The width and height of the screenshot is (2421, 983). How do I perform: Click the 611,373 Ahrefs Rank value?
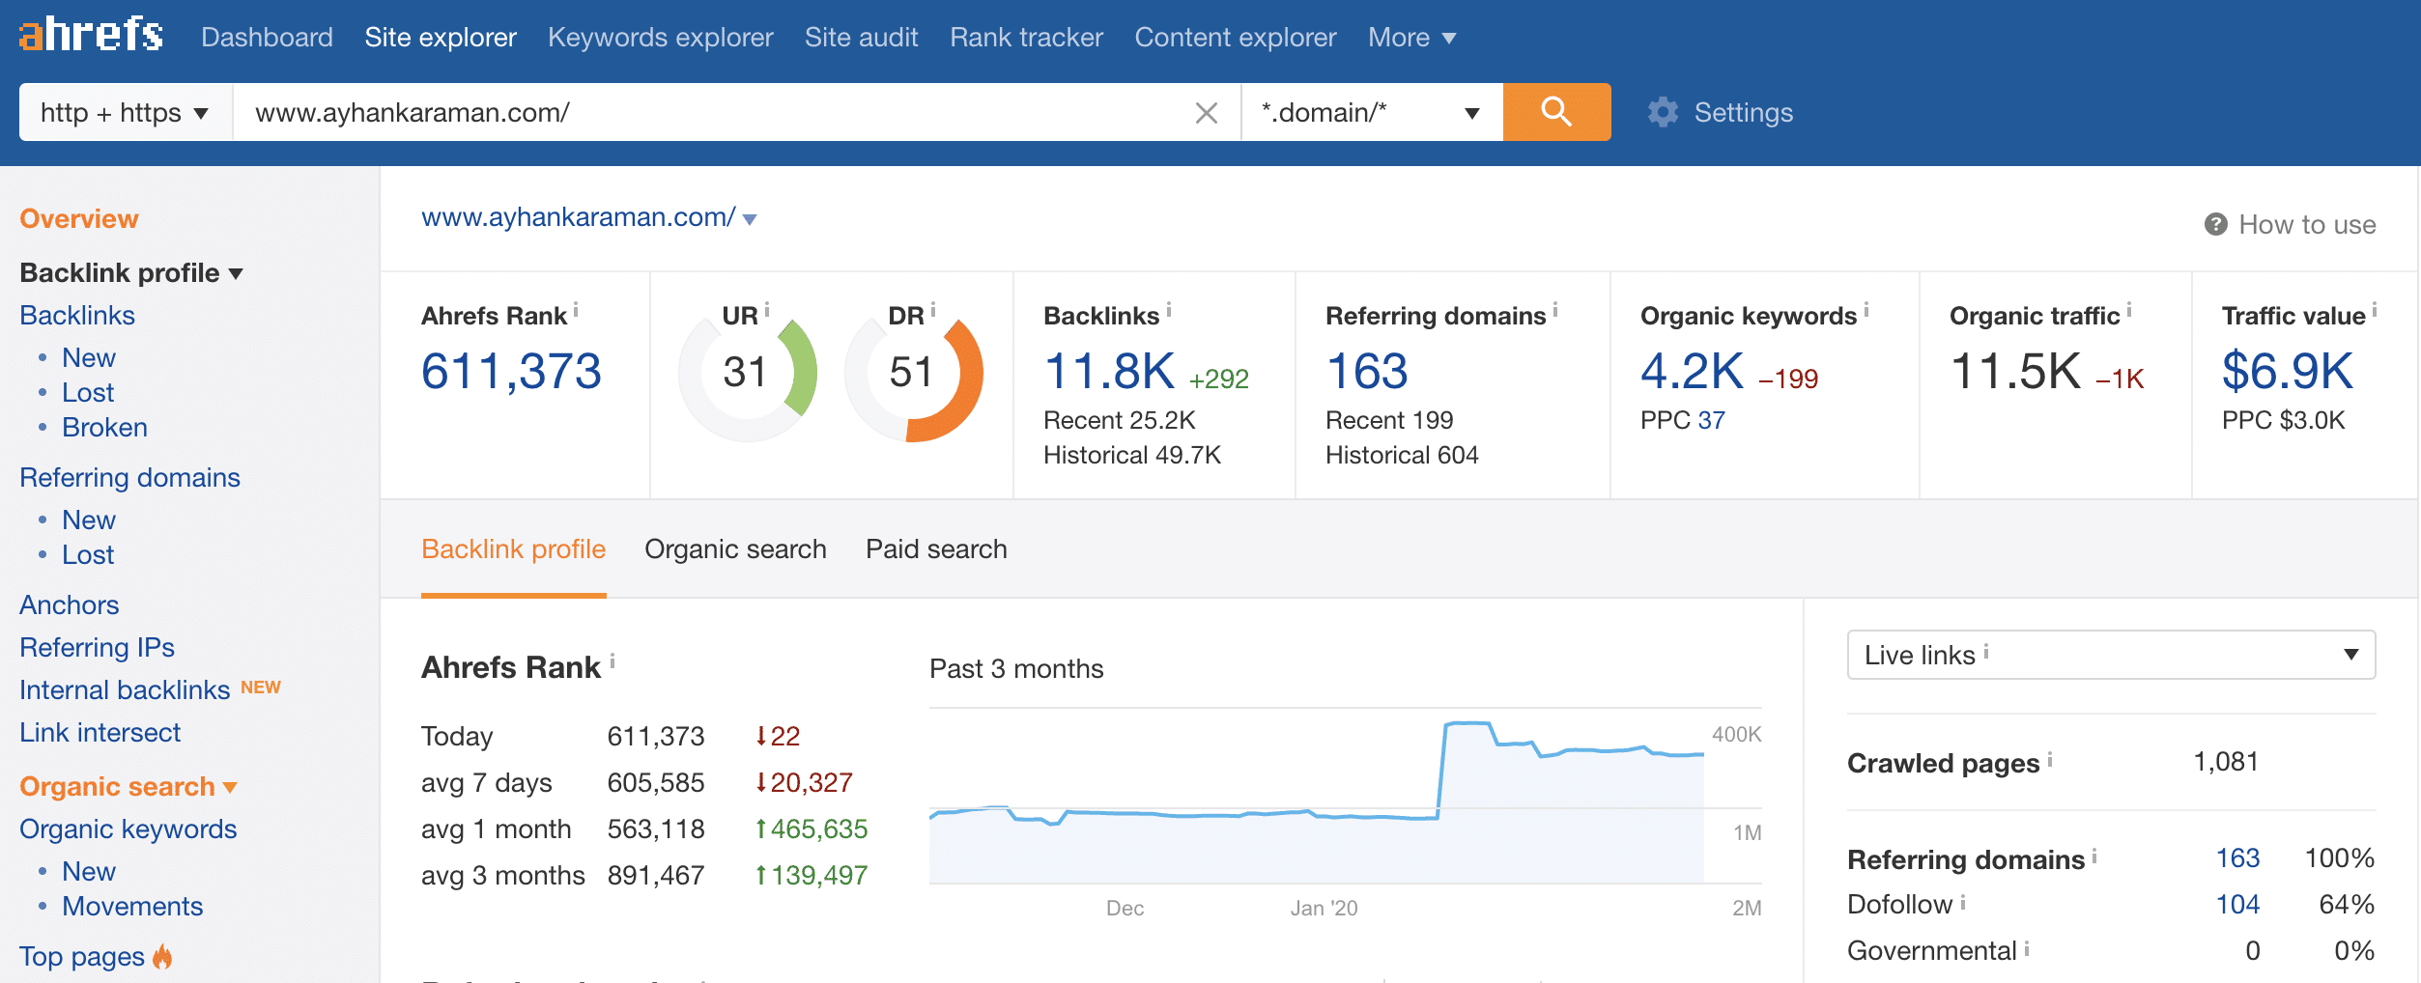pyautogui.click(x=511, y=371)
